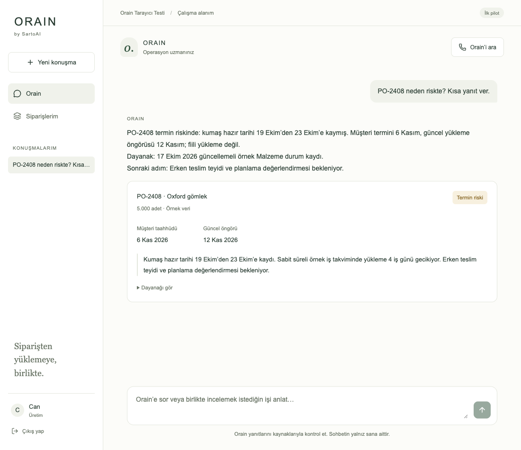Click the 'PO-2408 · Oxford gömlek' card title
The height and width of the screenshot is (450, 521).
click(172, 197)
